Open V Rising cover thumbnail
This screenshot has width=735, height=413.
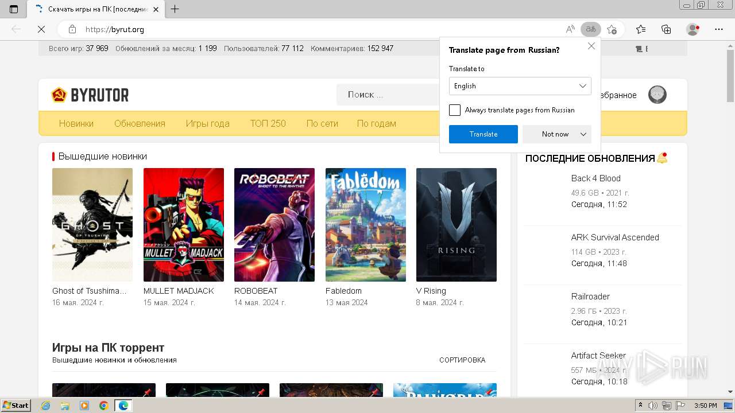coord(457,225)
